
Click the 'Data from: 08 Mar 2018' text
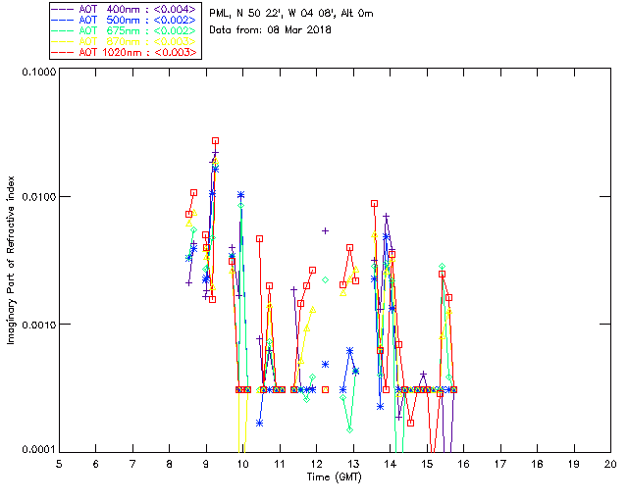pos(271,30)
